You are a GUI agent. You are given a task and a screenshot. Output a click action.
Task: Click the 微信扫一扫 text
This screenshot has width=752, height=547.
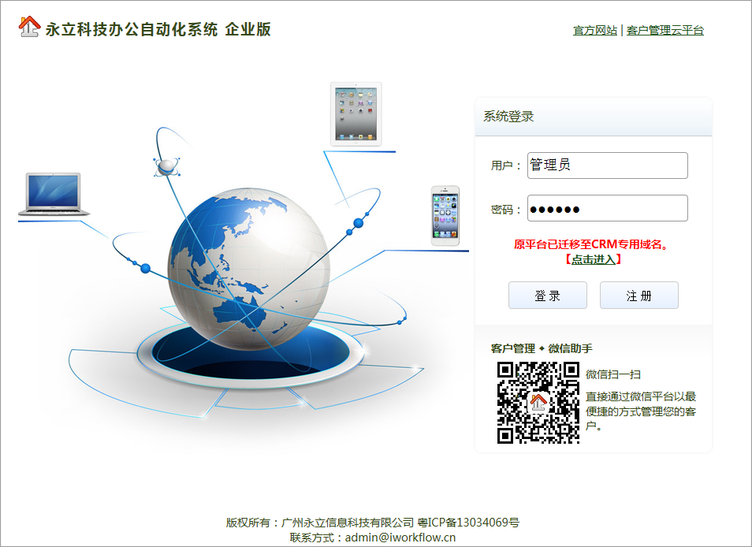[613, 374]
